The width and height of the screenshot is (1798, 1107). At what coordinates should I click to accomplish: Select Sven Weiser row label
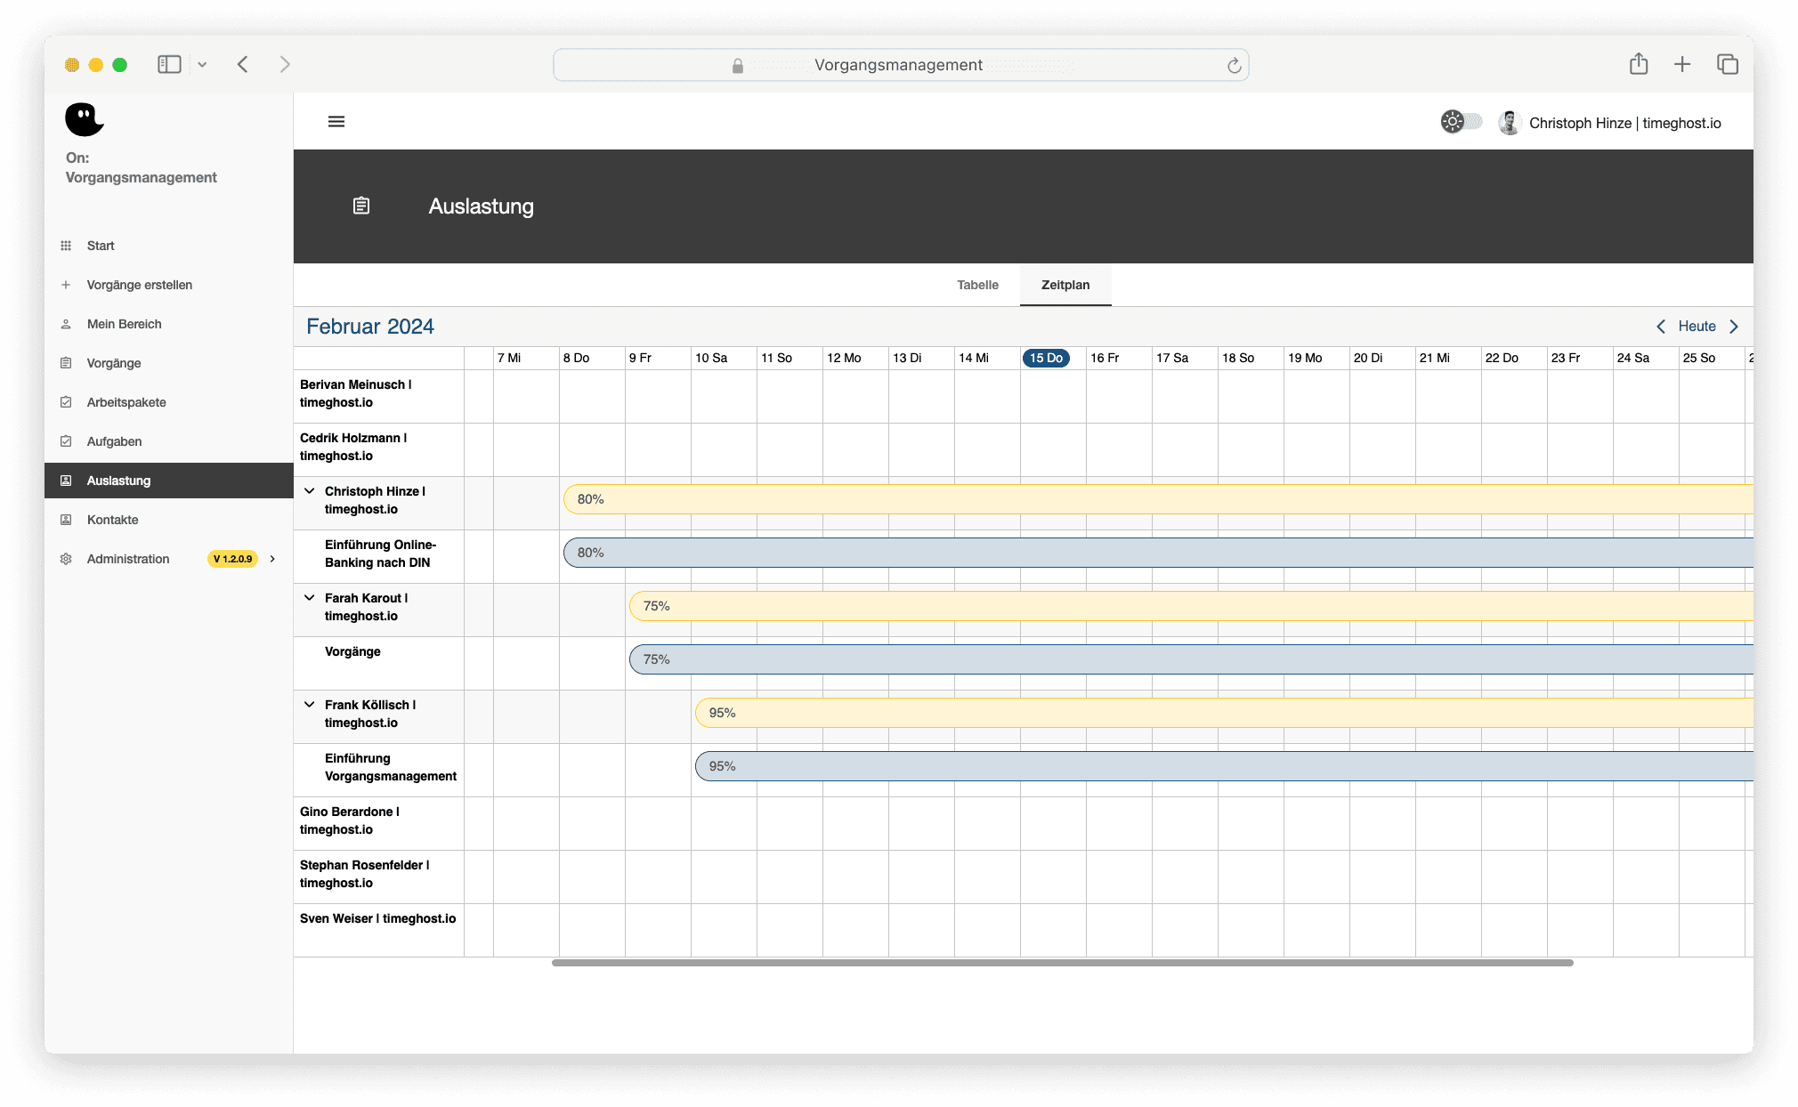[x=377, y=918]
